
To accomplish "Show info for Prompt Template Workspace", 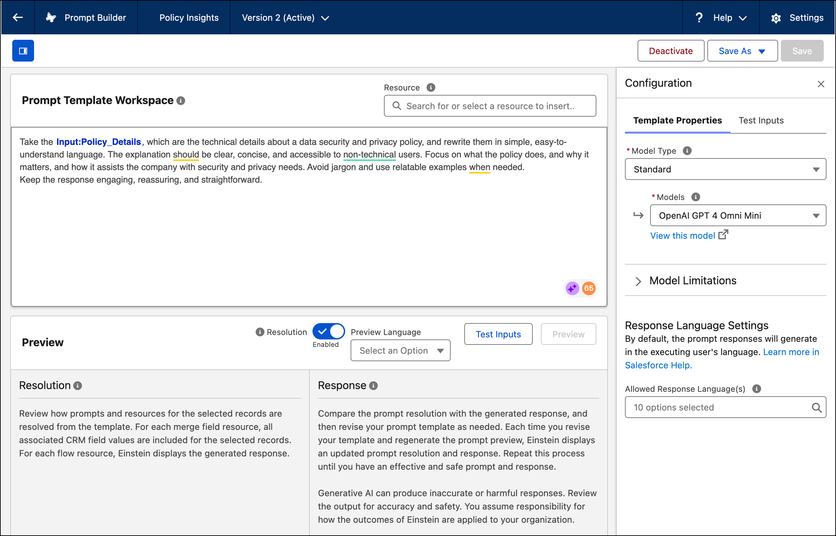I will click(x=180, y=101).
